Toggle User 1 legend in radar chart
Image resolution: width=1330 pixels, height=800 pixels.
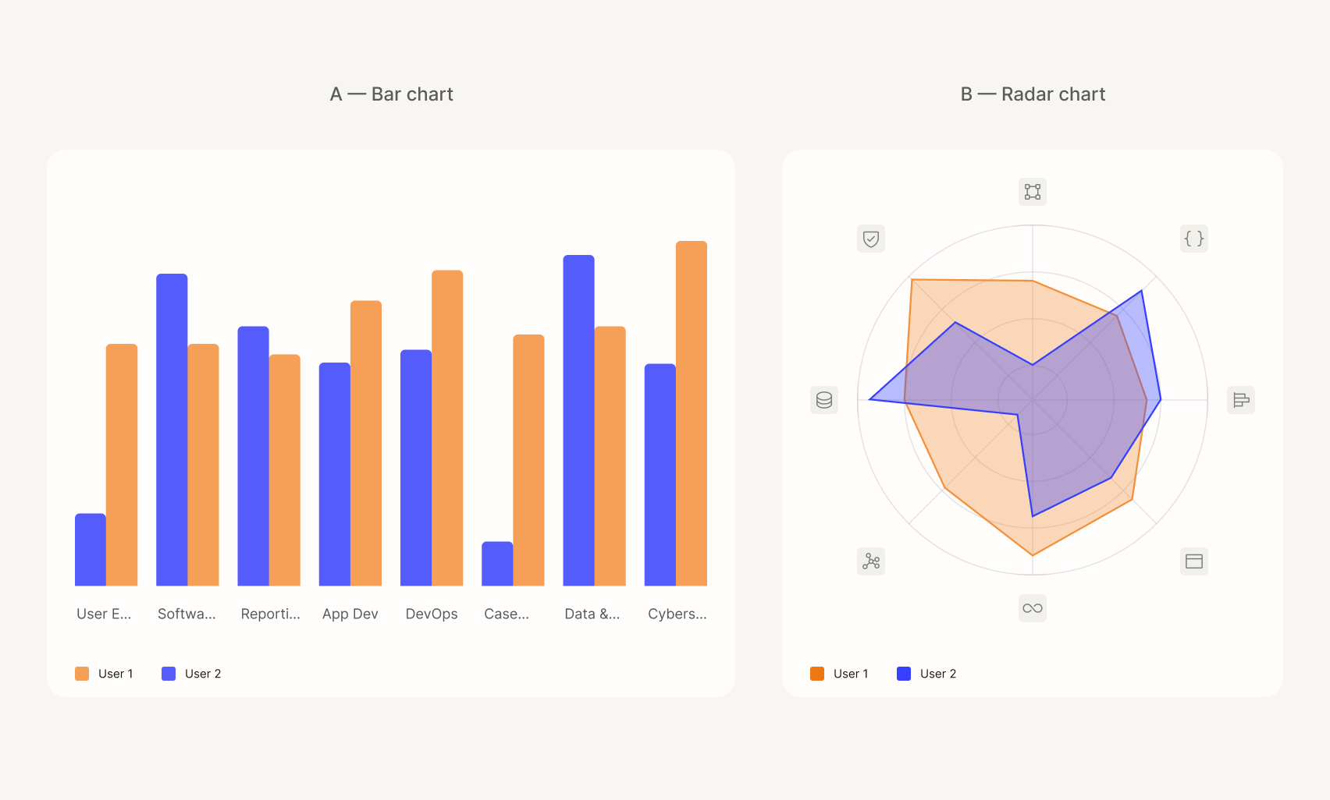839,674
